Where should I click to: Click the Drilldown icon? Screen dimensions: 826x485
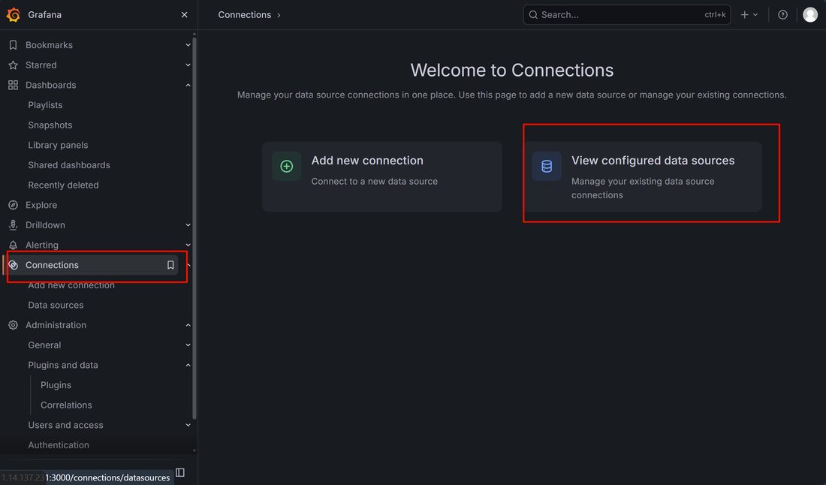pyautogui.click(x=14, y=225)
